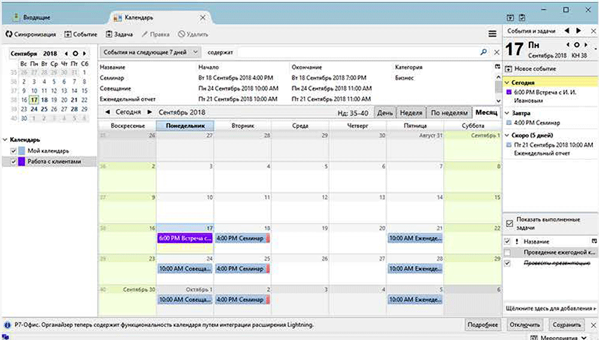
Task: Navigate to previous month arrow beside Сегодня
Action: click(x=107, y=112)
